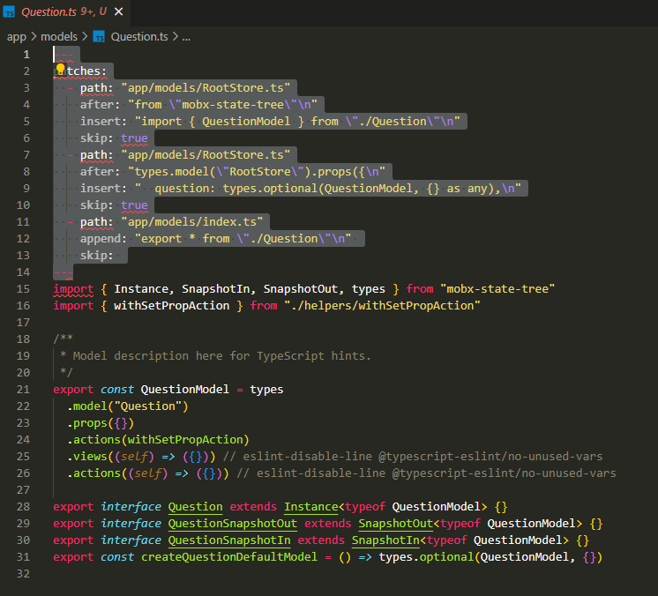Click 'true' value on line 10
The height and width of the screenshot is (596, 658).
coord(134,205)
